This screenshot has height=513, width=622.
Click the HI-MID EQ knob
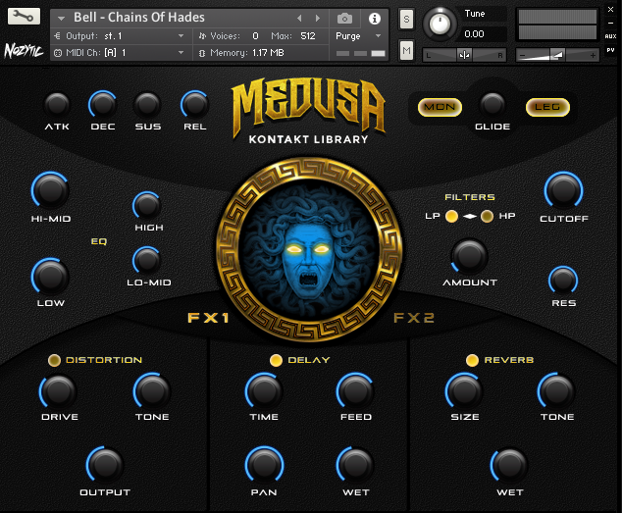coord(50,191)
